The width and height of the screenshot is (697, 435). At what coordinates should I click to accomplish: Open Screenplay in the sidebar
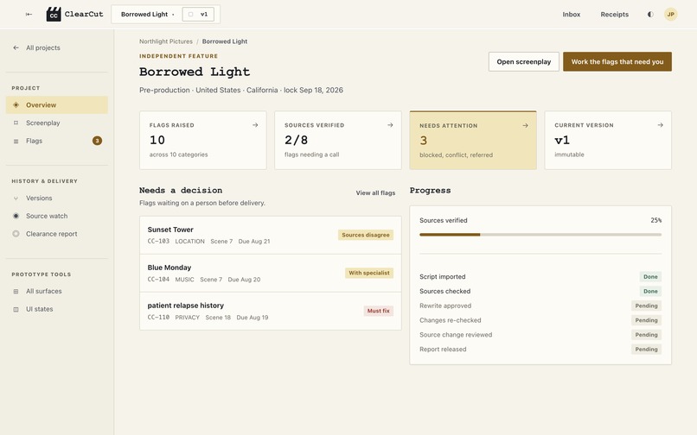57,123
